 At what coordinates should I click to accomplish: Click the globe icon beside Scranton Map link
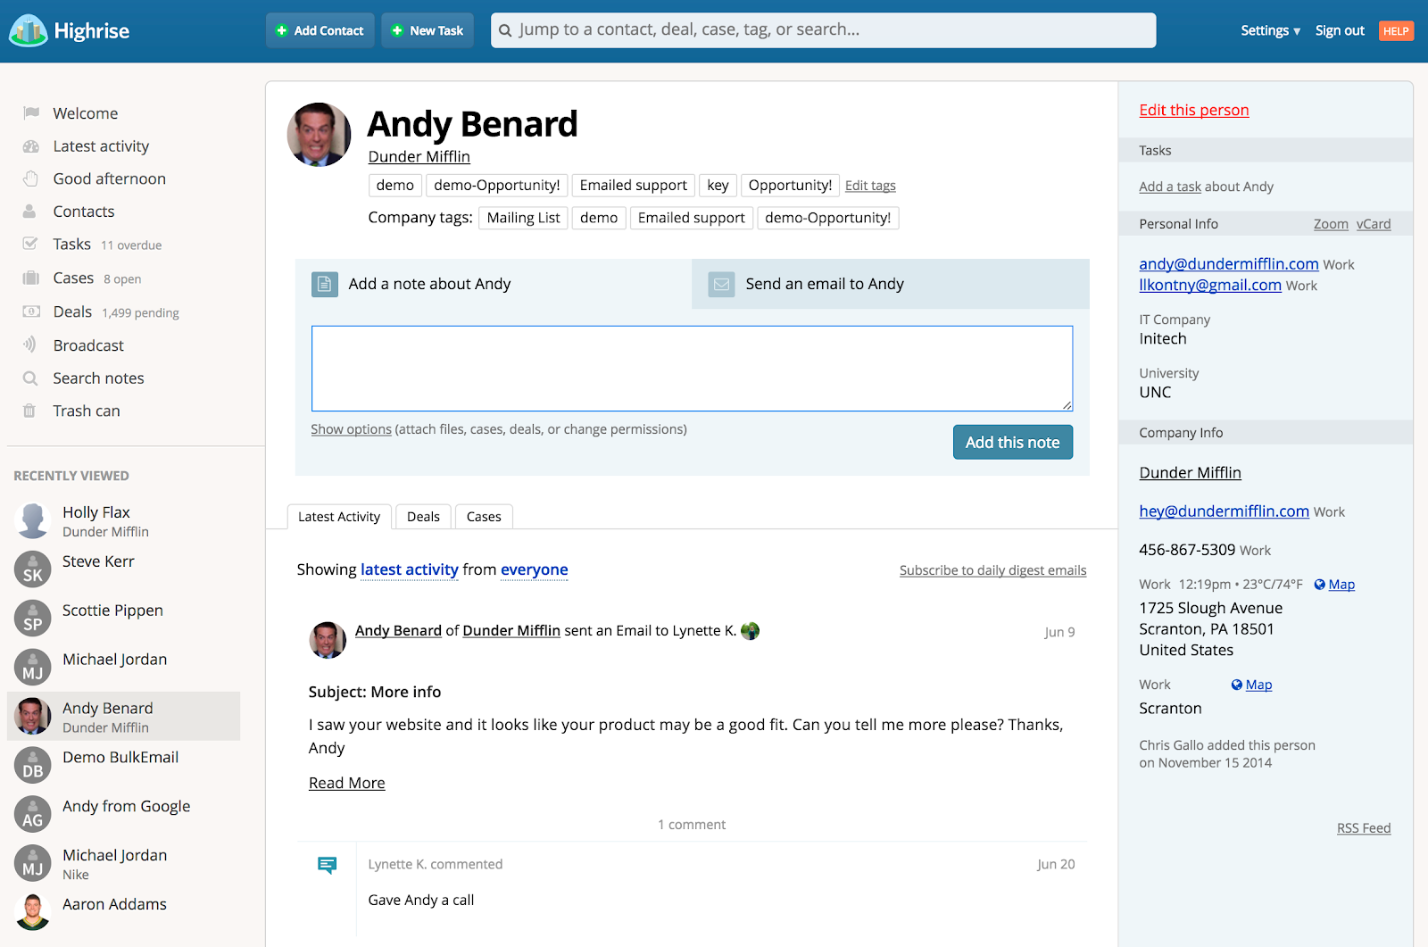pyautogui.click(x=1237, y=685)
